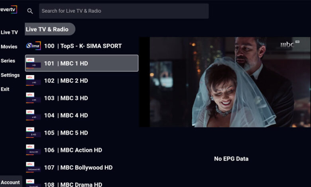Click the MBC 2 HD channel logo
The width and height of the screenshot is (311, 187).
33,81
